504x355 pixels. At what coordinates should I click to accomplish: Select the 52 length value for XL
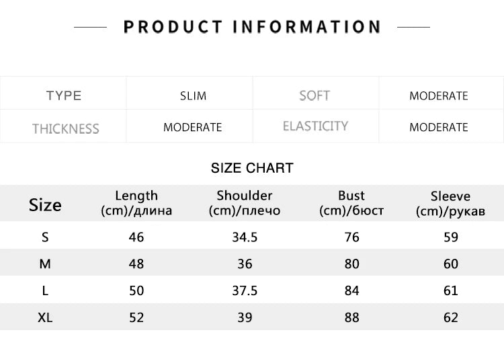click(136, 317)
